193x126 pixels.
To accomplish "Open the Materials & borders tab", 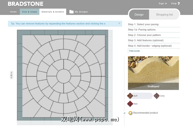I will click(53, 12).
